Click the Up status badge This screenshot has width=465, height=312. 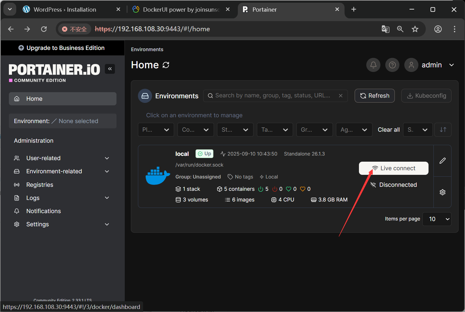[204, 154]
